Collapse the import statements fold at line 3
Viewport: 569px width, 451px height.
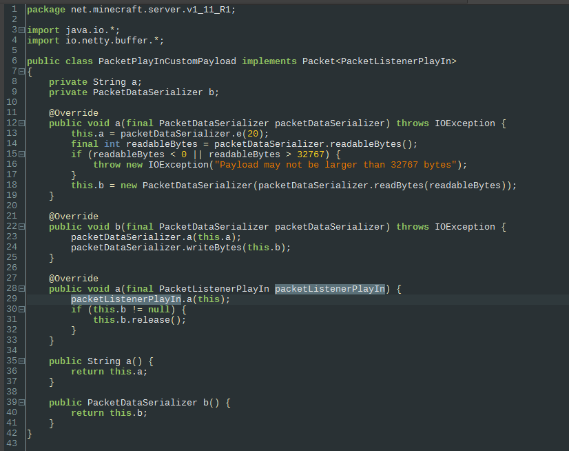click(x=20, y=30)
